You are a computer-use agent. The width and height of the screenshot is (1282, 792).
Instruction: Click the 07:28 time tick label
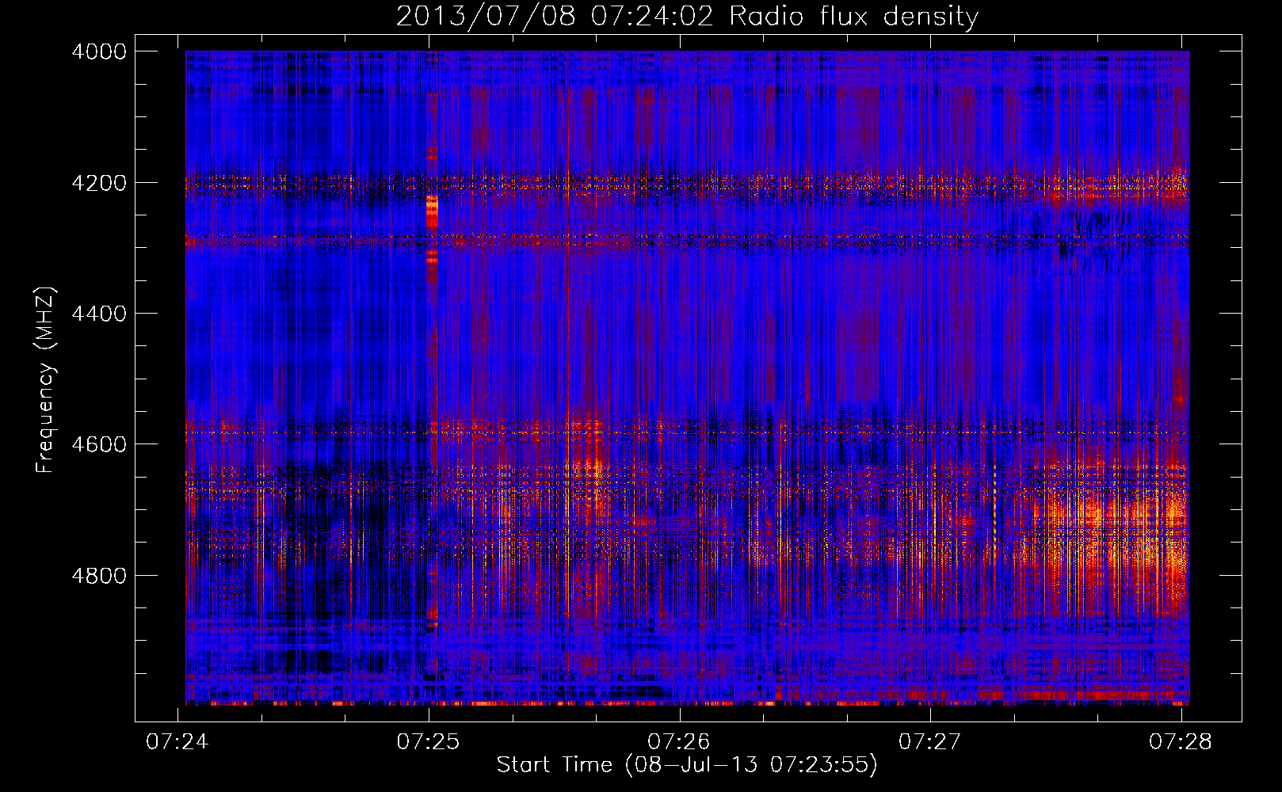1181,741
